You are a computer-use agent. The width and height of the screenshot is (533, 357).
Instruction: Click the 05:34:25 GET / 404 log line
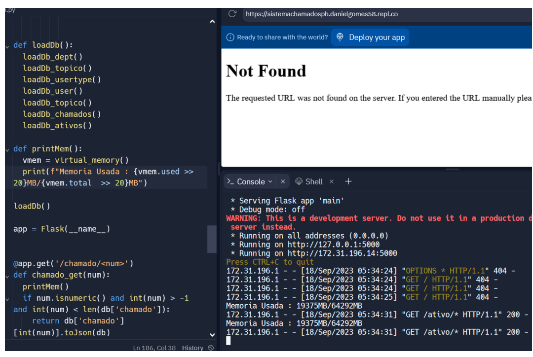[362, 297]
